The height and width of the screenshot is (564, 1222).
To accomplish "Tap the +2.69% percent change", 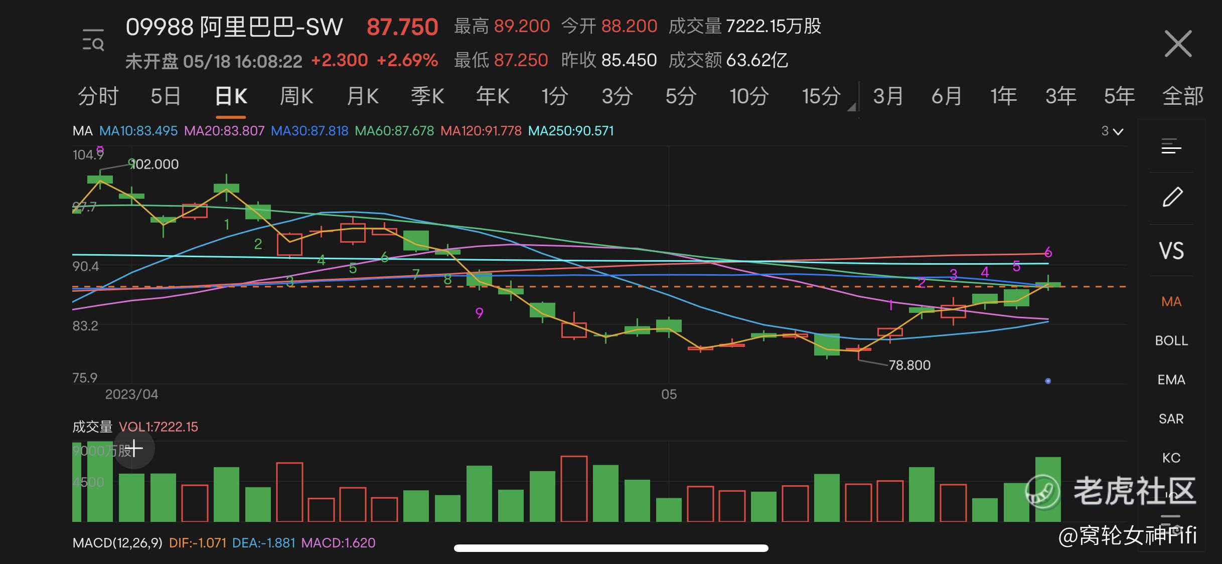I will [x=407, y=60].
